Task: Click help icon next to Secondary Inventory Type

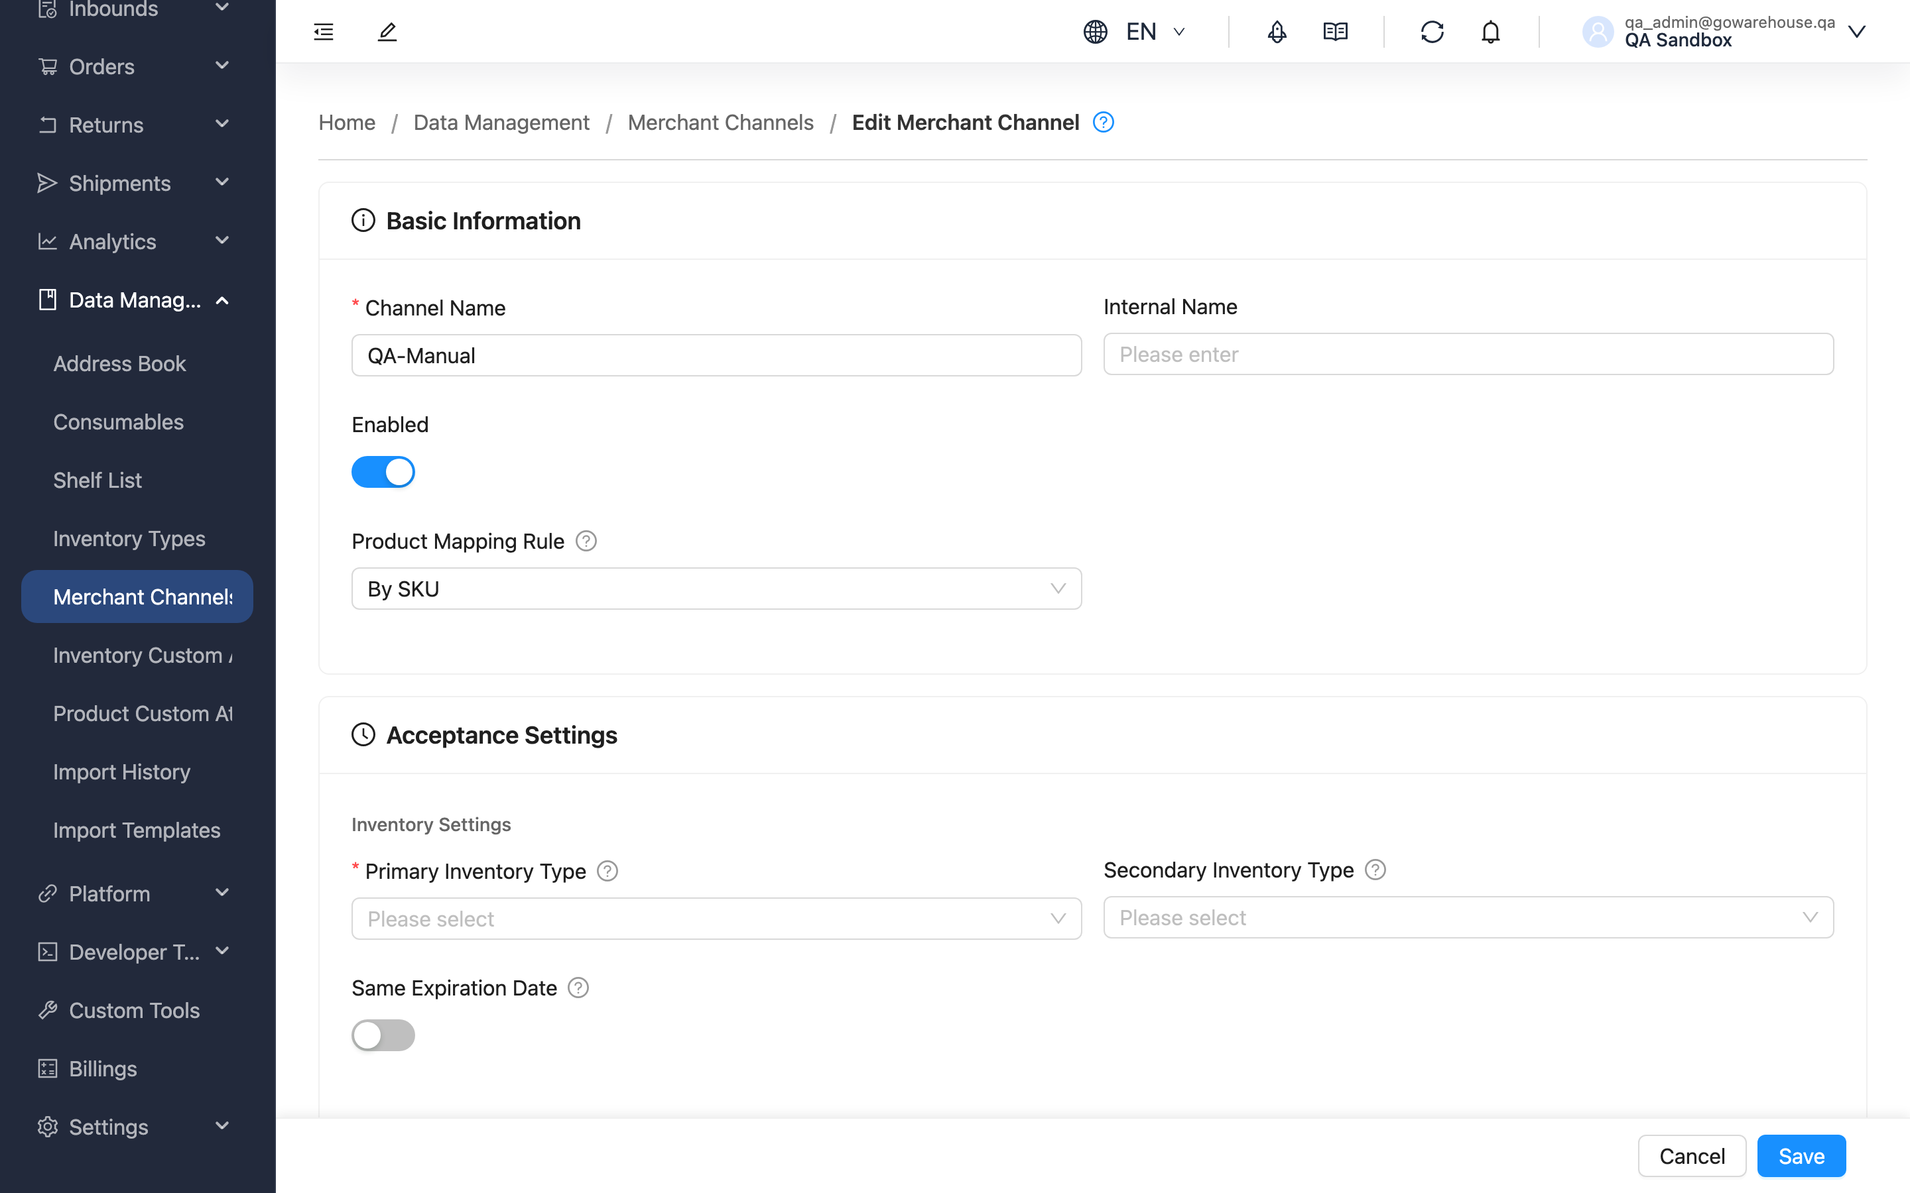Action: click(x=1375, y=870)
